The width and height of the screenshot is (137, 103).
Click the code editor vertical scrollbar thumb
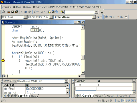tap(83, 57)
